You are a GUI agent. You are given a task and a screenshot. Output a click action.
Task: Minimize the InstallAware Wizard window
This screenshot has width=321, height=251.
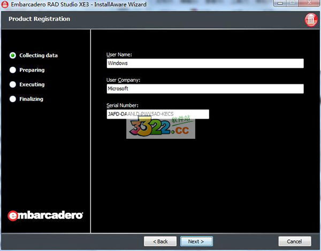(x=280, y=3)
